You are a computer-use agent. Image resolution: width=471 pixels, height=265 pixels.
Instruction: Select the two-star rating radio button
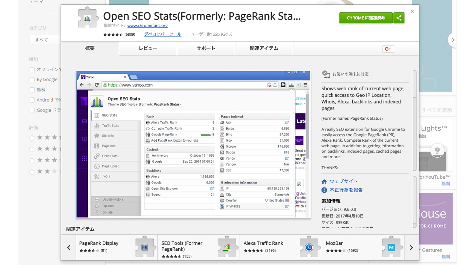32,172
